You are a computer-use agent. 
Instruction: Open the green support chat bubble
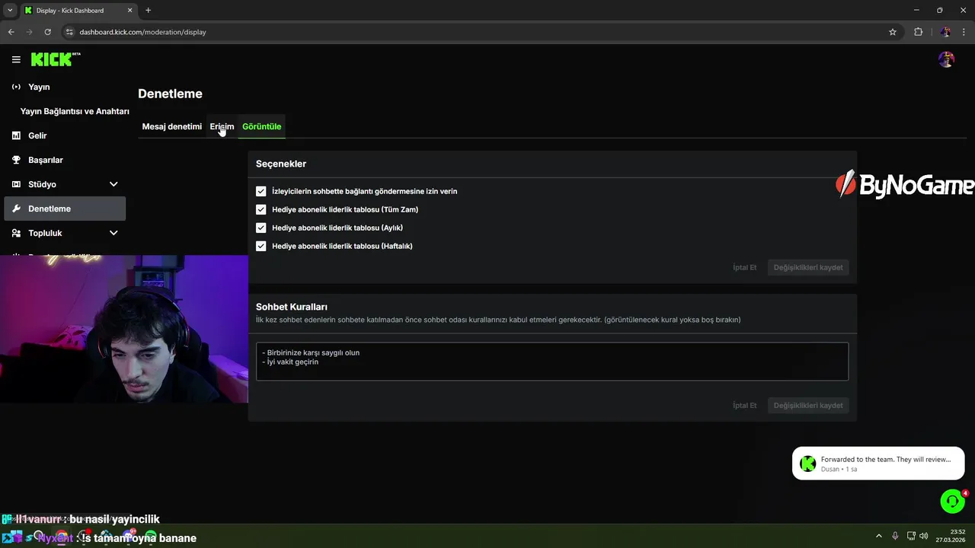point(952,501)
